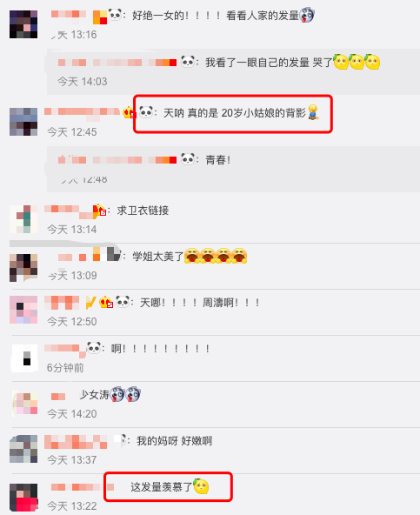Click crown membership badge on 12:45 comment

click(x=129, y=113)
